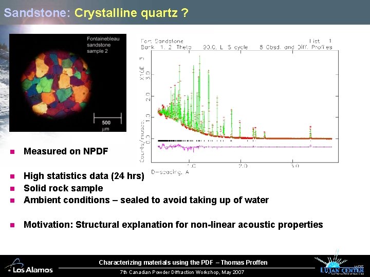Click the '500 µm' scale bar label
The image size is (370, 277).
[106, 126]
